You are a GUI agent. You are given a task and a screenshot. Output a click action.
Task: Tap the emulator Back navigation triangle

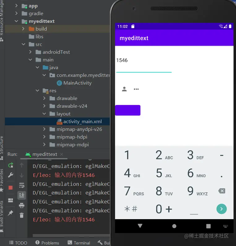point(140,226)
